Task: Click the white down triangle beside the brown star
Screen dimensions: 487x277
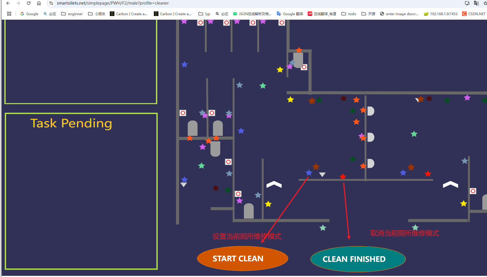Action: [322, 174]
